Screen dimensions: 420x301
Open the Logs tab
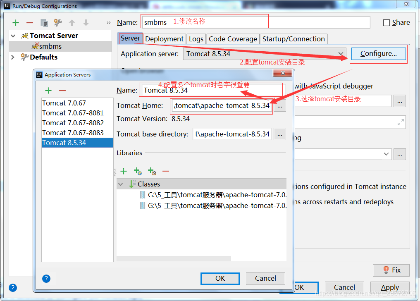(196, 39)
